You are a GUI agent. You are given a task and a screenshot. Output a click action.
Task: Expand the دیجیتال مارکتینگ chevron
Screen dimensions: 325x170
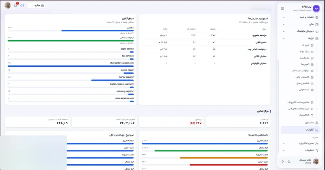[x=284, y=32]
